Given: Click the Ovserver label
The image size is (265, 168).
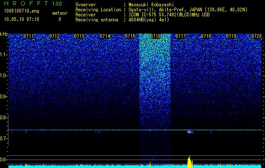Looking at the screenshot, I should [86, 5].
